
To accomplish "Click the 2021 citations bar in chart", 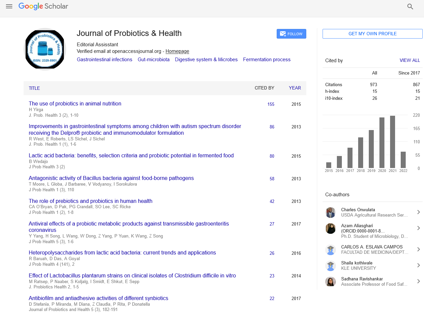I will click(392, 142).
